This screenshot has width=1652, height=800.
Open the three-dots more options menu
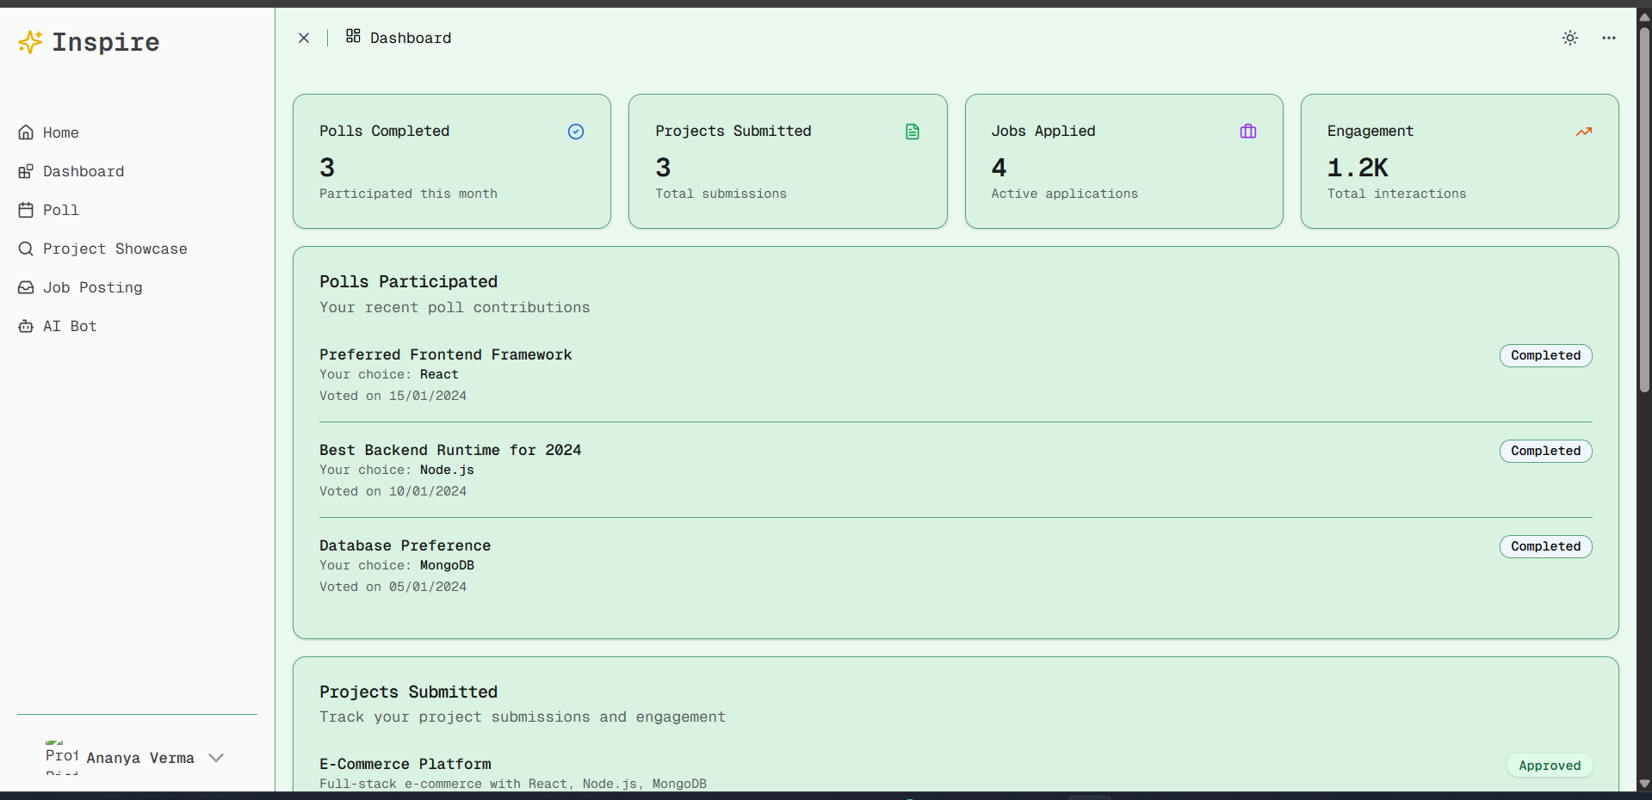click(x=1609, y=38)
